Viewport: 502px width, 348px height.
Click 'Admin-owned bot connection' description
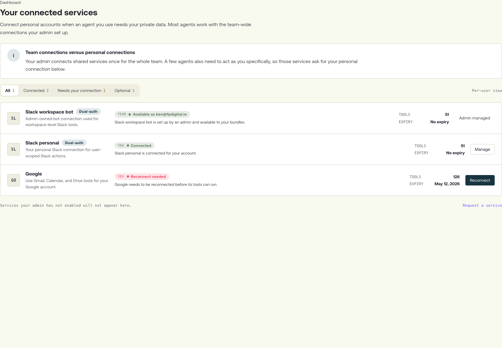click(62, 122)
